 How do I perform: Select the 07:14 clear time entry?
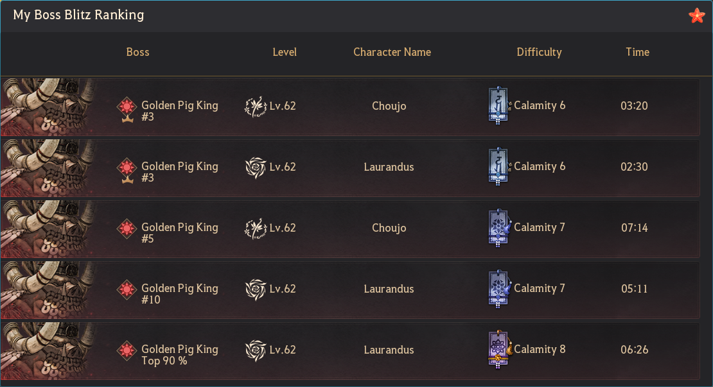(x=635, y=228)
